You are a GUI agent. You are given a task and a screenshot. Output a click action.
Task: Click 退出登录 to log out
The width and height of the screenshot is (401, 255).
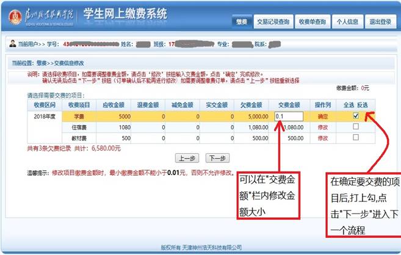[x=380, y=21]
